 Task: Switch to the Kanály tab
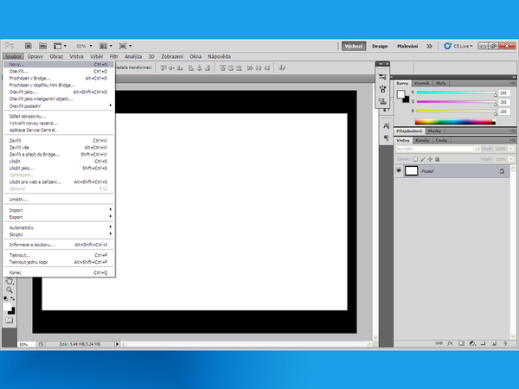coord(422,140)
